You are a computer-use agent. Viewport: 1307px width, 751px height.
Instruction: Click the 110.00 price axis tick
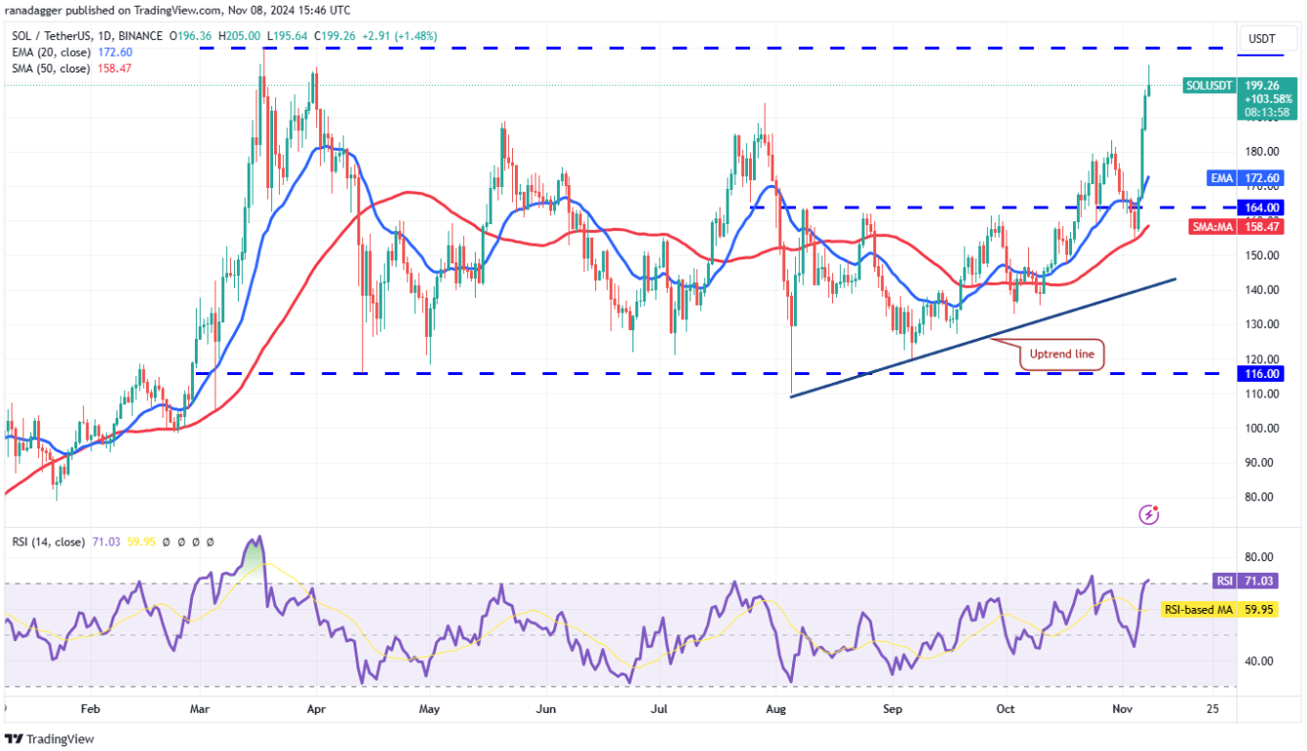click(1261, 394)
